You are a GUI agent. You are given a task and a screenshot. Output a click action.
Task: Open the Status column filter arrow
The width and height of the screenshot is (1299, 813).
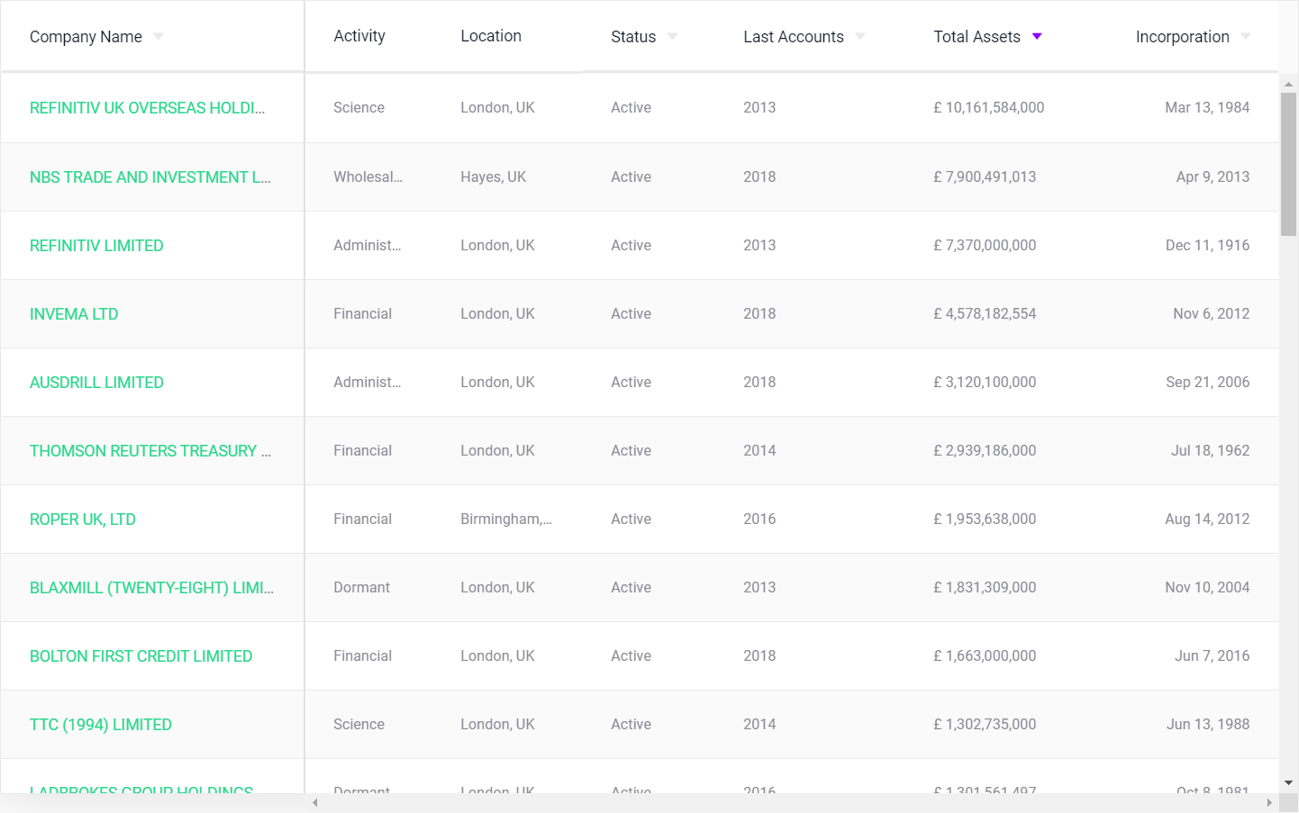(x=672, y=37)
